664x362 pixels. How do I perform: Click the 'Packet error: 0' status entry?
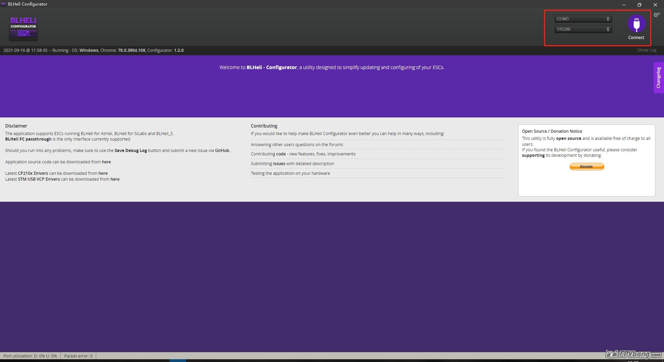(x=78, y=356)
